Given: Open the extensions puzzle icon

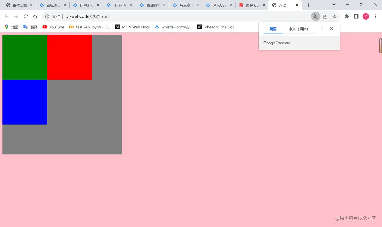Looking at the screenshot, I should (x=347, y=16).
